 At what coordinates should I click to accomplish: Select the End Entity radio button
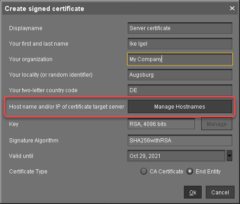click(x=190, y=171)
